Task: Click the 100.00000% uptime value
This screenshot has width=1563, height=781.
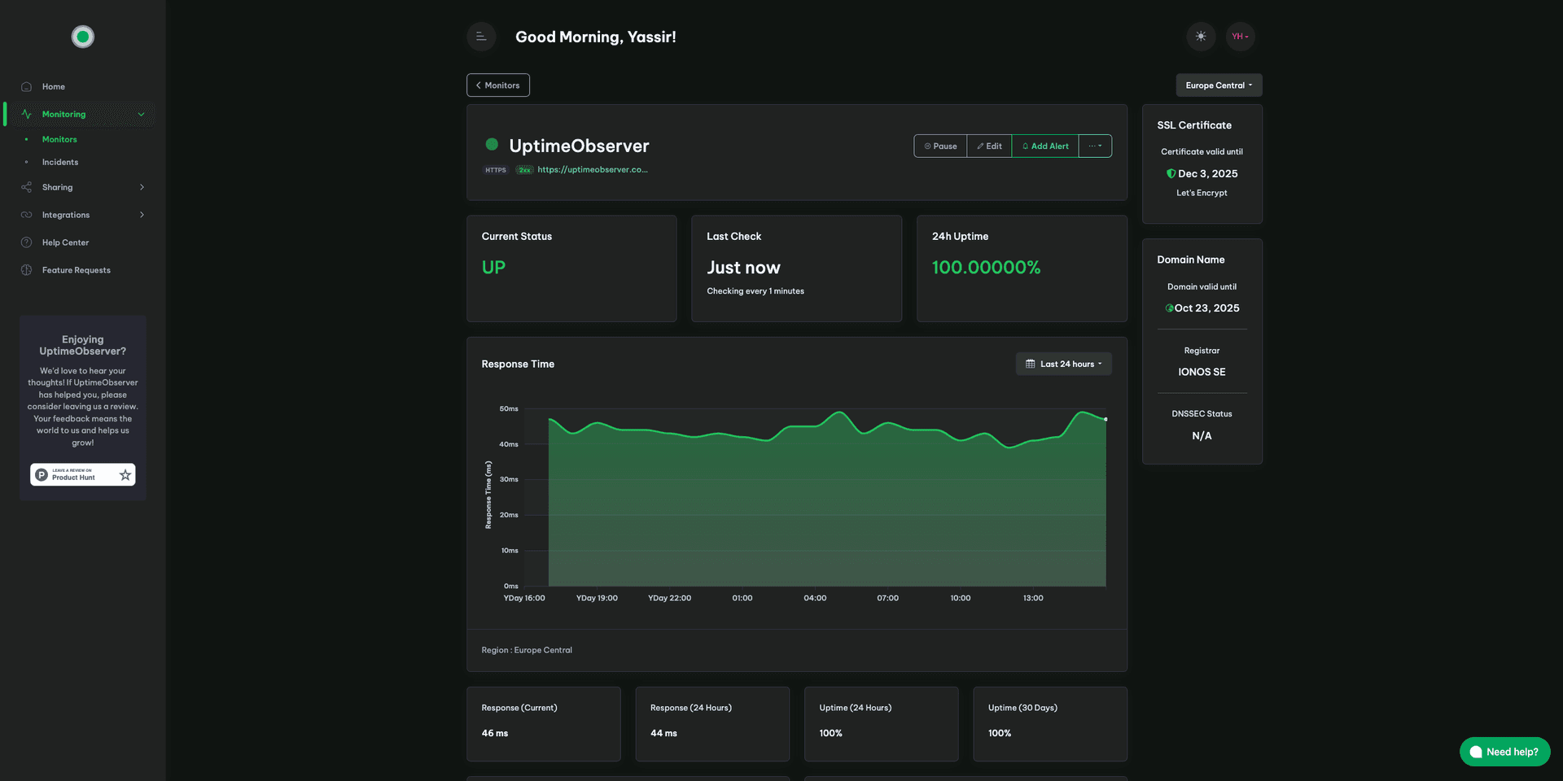Action: tap(986, 268)
